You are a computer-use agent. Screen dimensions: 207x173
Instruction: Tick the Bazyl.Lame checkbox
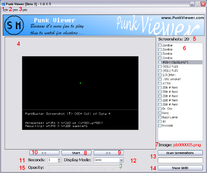click(x=160, y=117)
